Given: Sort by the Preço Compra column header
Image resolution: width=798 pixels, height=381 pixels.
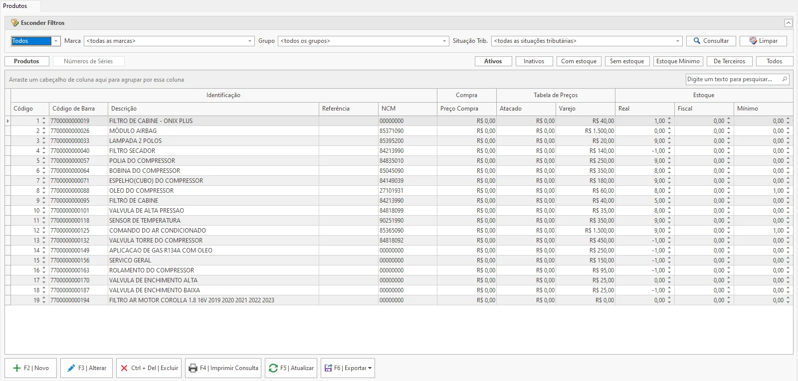Looking at the screenshot, I should pos(467,109).
